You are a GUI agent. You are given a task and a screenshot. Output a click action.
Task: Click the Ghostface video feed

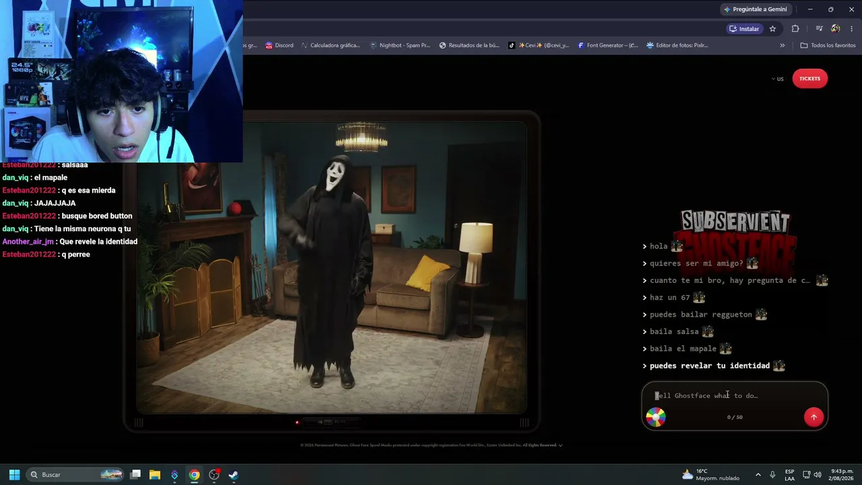(332, 267)
